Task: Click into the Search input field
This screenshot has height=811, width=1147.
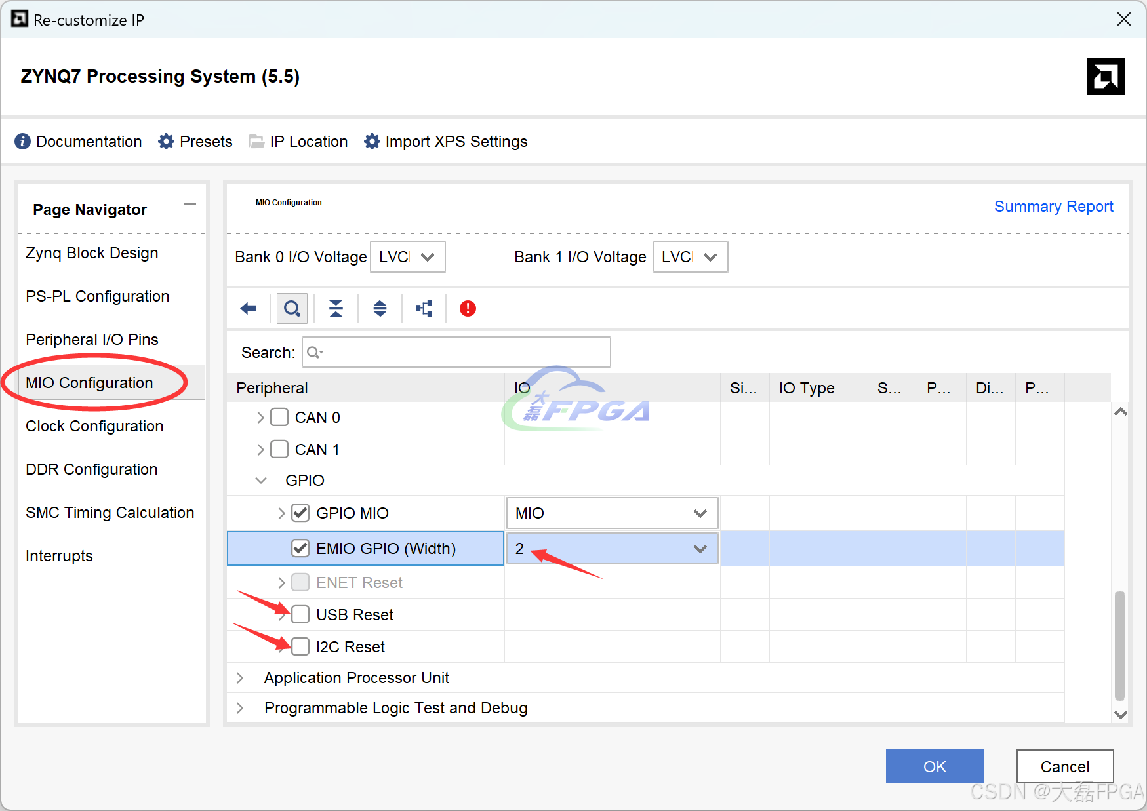Action: (x=456, y=353)
